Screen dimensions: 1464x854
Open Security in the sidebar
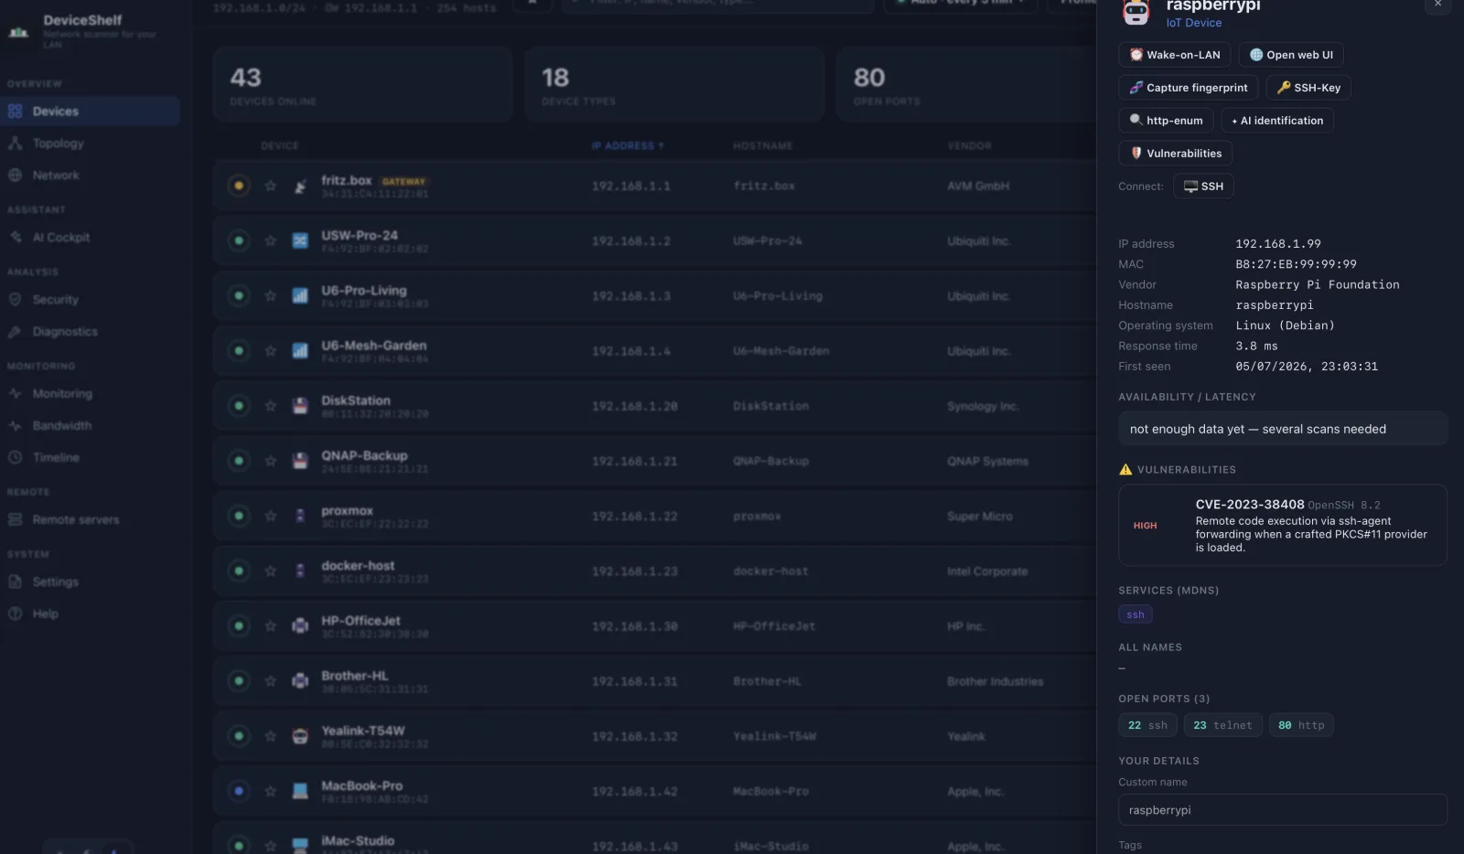point(90,300)
